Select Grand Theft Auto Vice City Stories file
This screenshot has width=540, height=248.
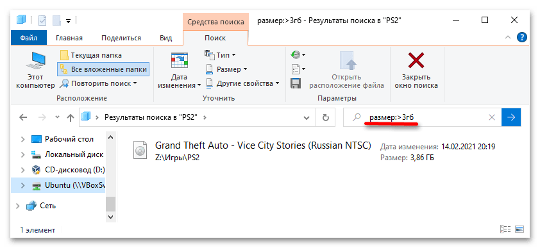(263, 145)
